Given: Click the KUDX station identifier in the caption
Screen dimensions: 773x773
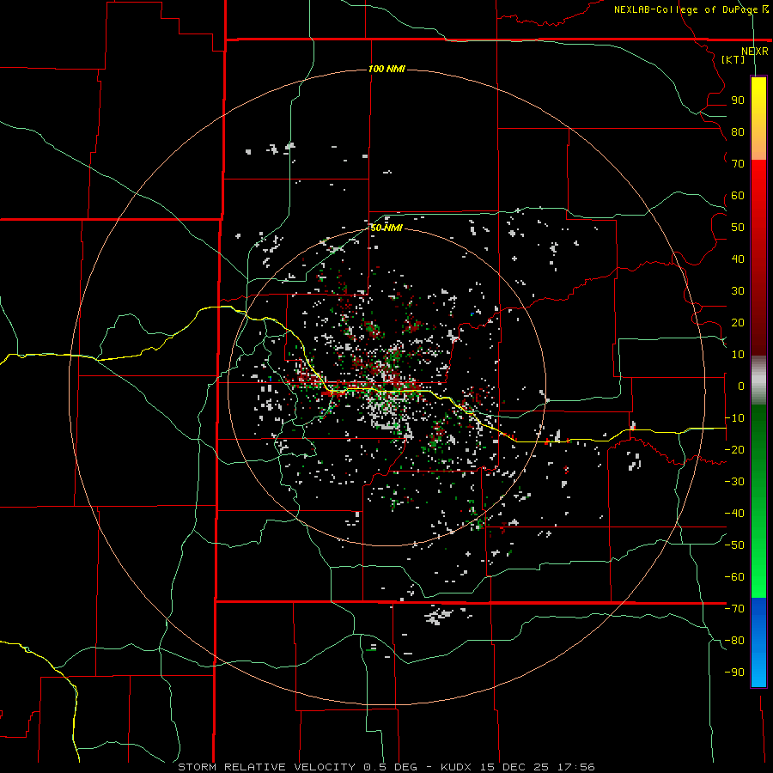Looking at the screenshot, I should point(456,767).
